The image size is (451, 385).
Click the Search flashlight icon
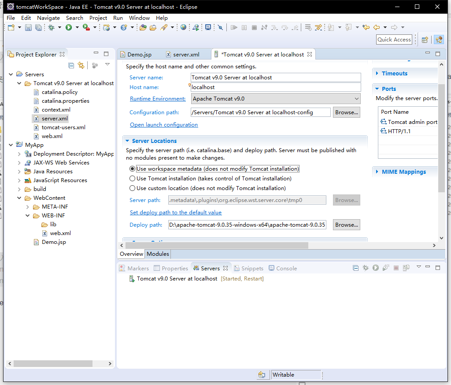point(164,27)
